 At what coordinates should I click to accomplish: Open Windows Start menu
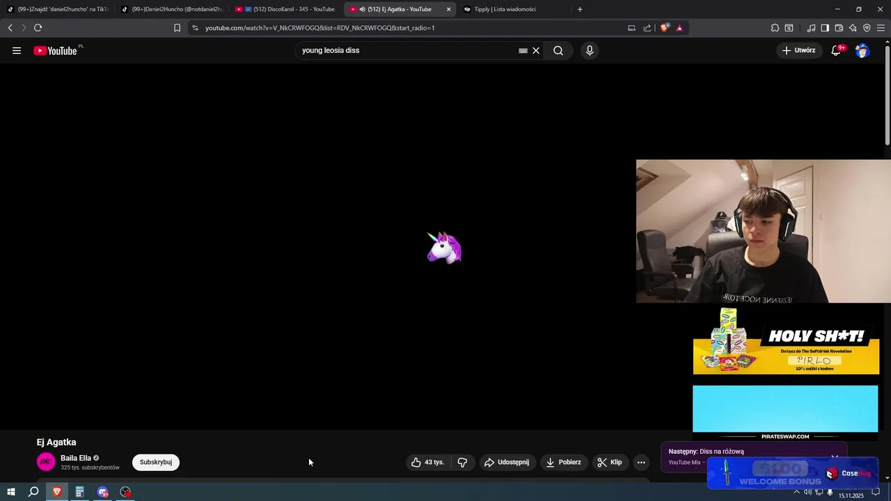pos(11,492)
